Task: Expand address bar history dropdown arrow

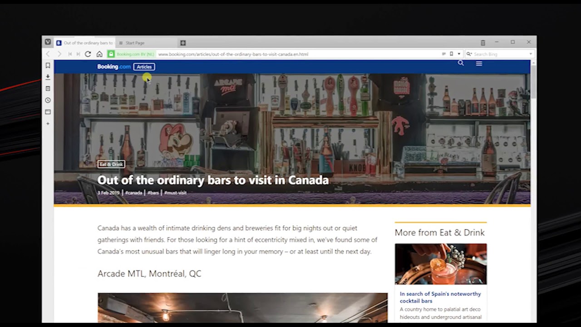Action: pyautogui.click(x=459, y=54)
